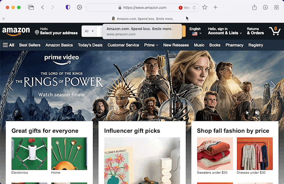Go to Today's Deals

(x=90, y=45)
